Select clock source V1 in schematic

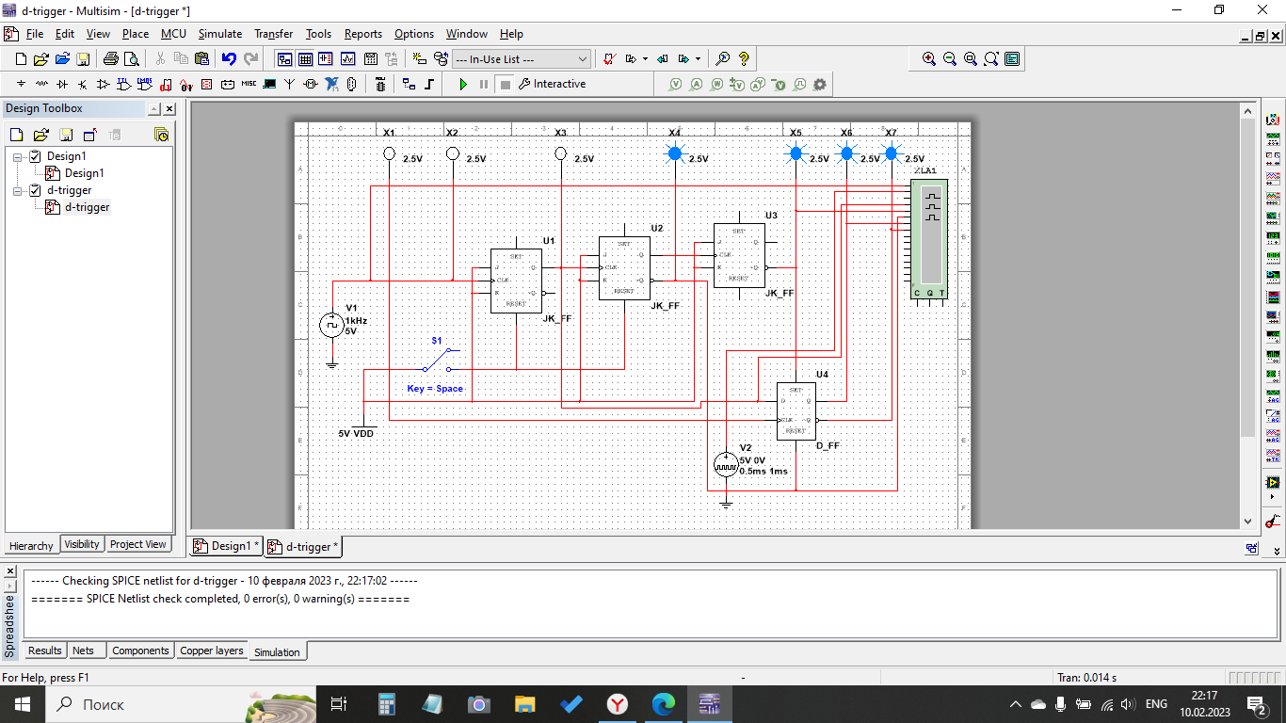(x=331, y=325)
